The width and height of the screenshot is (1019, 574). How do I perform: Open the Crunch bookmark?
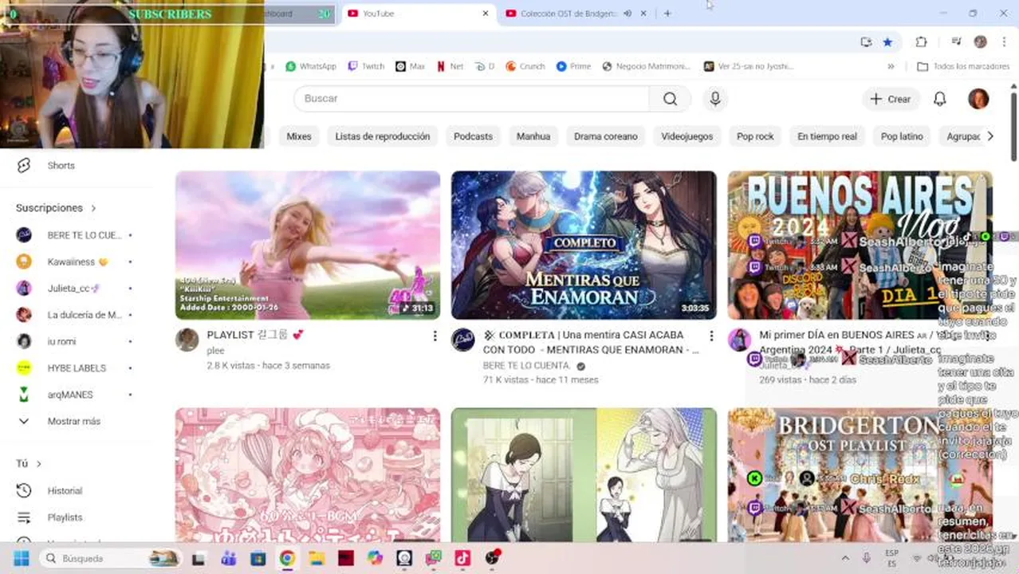[x=525, y=66]
